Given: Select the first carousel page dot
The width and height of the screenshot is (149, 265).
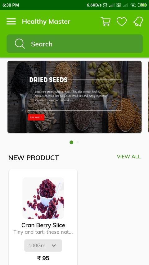Looking at the screenshot, I should click(71, 142).
